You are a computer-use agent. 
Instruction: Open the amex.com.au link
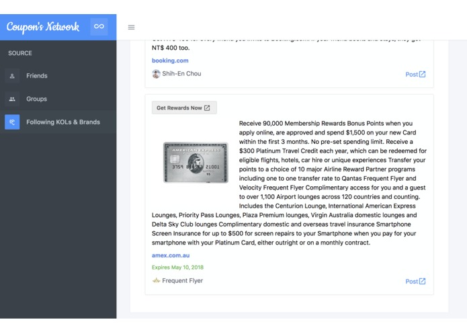pos(171,255)
